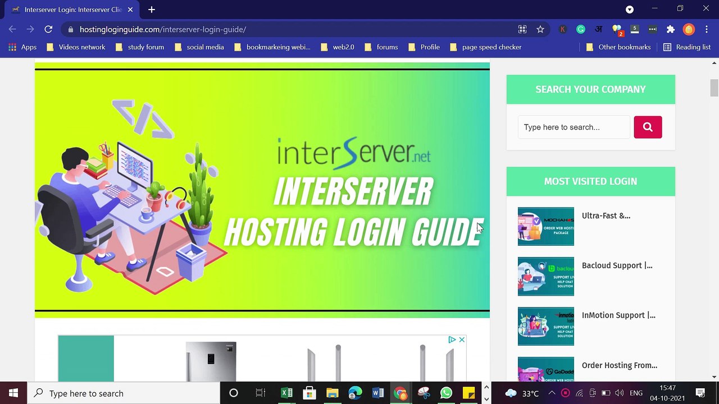Close the advertisement with the X
This screenshot has height=404, width=719.
(462, 339)
